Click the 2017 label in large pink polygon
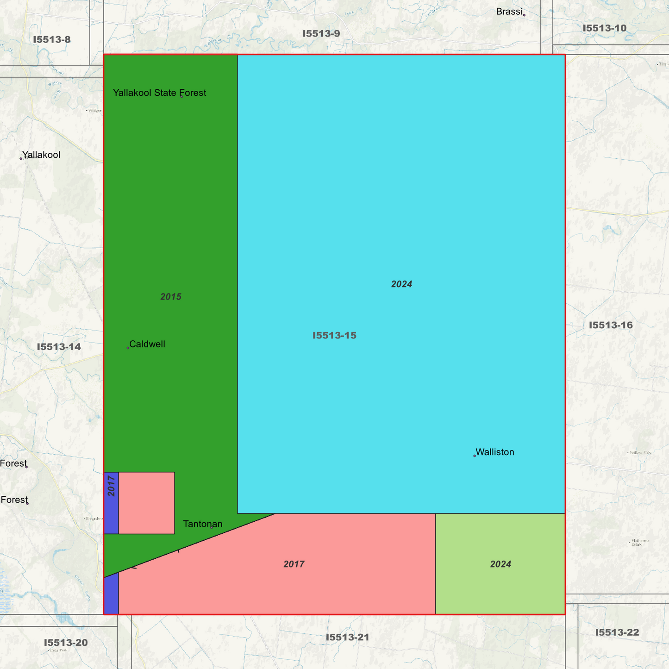The height and width of the screenshot is (669, 669). [294, 564]
